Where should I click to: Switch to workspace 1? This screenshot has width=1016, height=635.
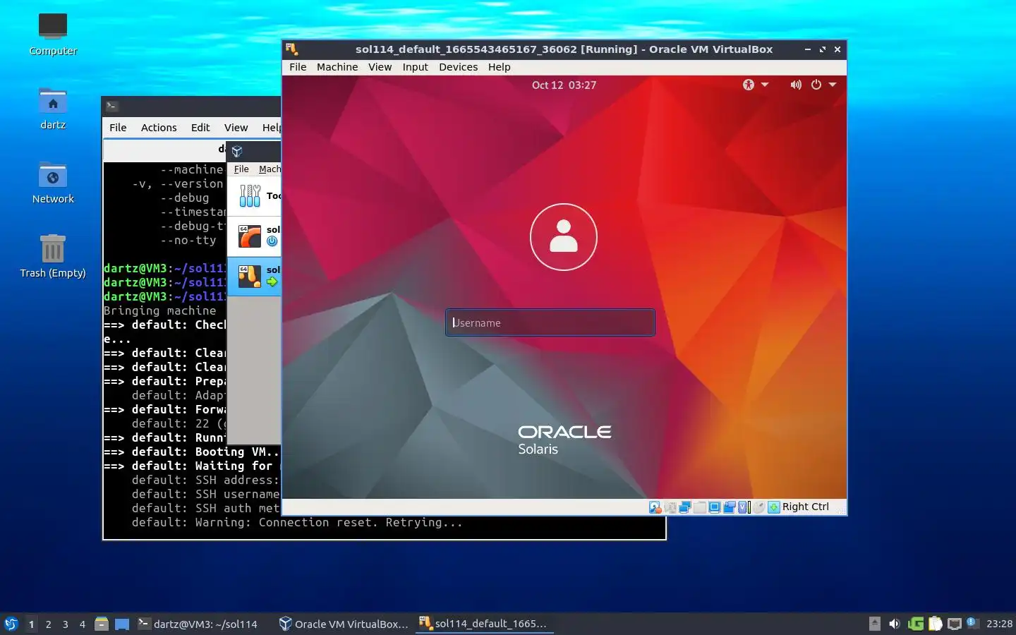pos(31,624)
